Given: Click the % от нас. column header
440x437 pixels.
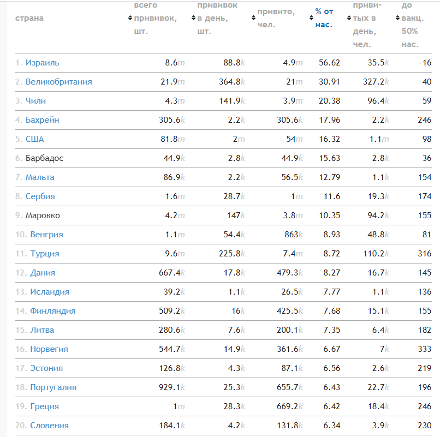Looking at the screenshot, I should [x=324, y=18].
